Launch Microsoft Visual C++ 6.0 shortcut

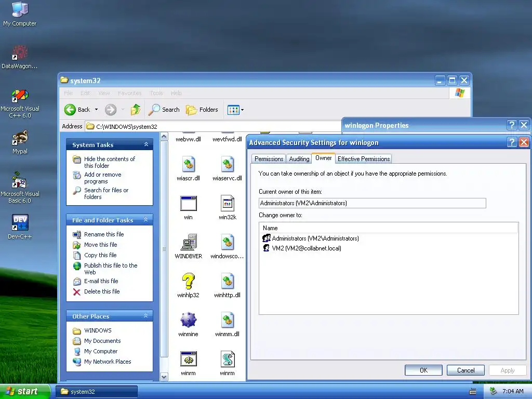pyautogui.click(x=20, y=103)
